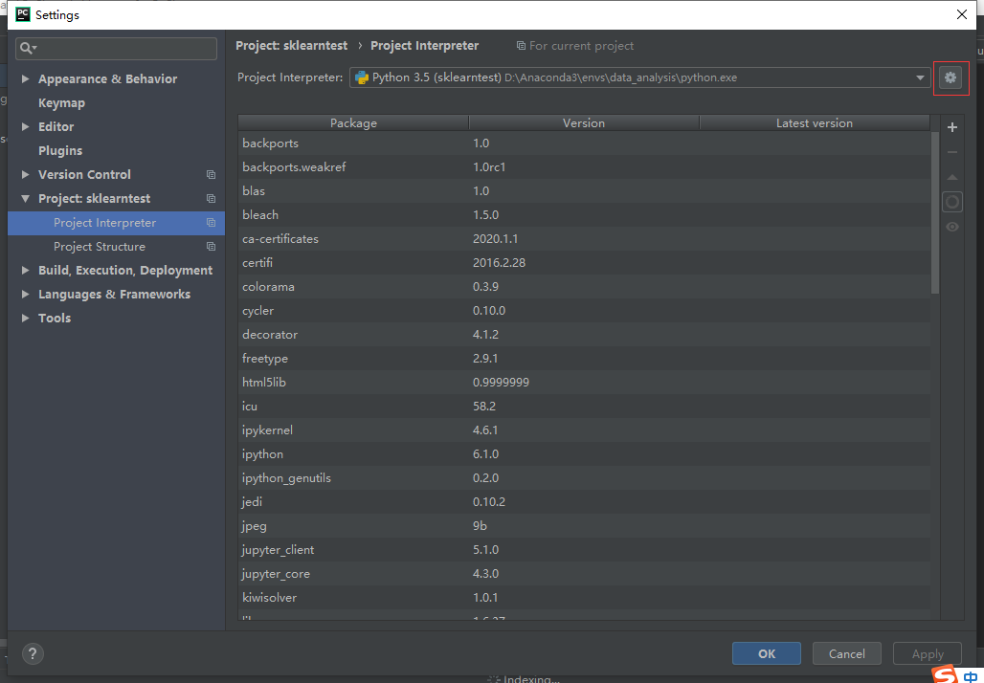This screenshot has height=683, width=984.
Task: Select the ca-certificates package row
Action: pos(584,238)
